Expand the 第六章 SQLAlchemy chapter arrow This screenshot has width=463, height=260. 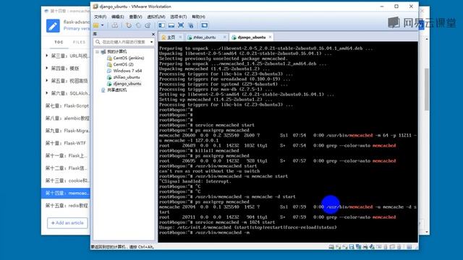[46, 93]
